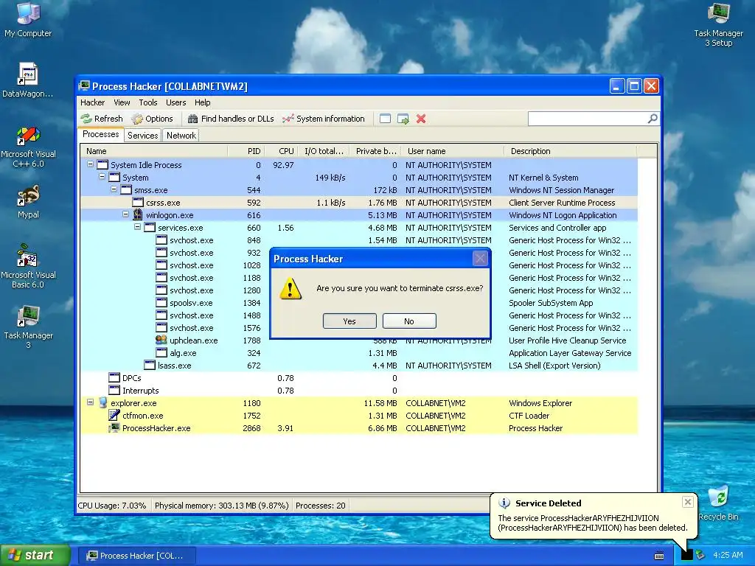This screenshot has width=755, height=566.
Task: Sort by the PID column header
Action: coord(246,151)
